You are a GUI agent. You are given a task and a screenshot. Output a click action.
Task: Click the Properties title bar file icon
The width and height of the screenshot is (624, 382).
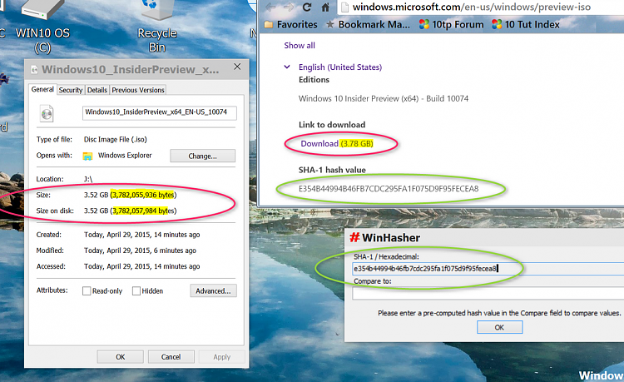point(34,70)
